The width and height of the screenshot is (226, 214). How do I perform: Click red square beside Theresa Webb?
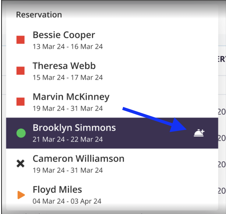pyautogui.click(x=20, y=71)
